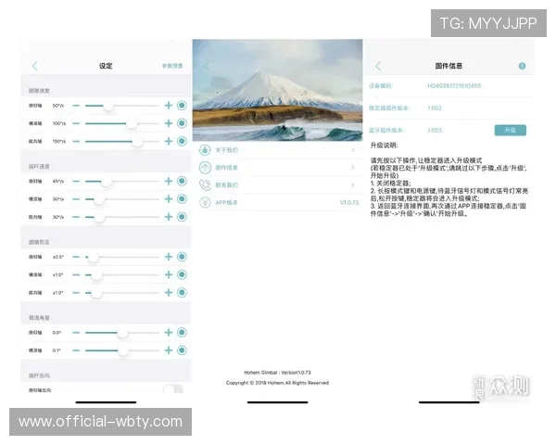556x445 pixels.
Task: Increase follow deadzone roll axis 横滚轴 ±1.0°
Action: tap(169, 274)
